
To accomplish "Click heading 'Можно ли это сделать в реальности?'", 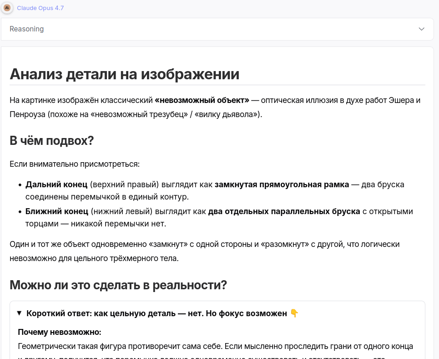I will 118,285.
